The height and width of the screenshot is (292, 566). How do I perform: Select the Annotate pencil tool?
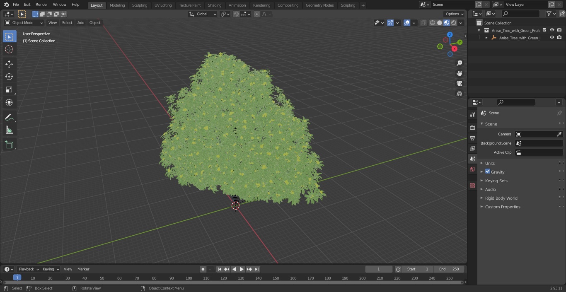[9, 118]
